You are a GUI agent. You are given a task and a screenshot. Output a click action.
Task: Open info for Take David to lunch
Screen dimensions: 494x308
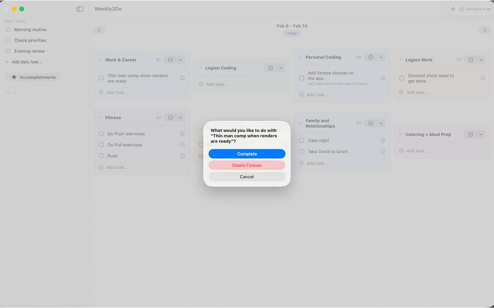(x=383, y=152)
